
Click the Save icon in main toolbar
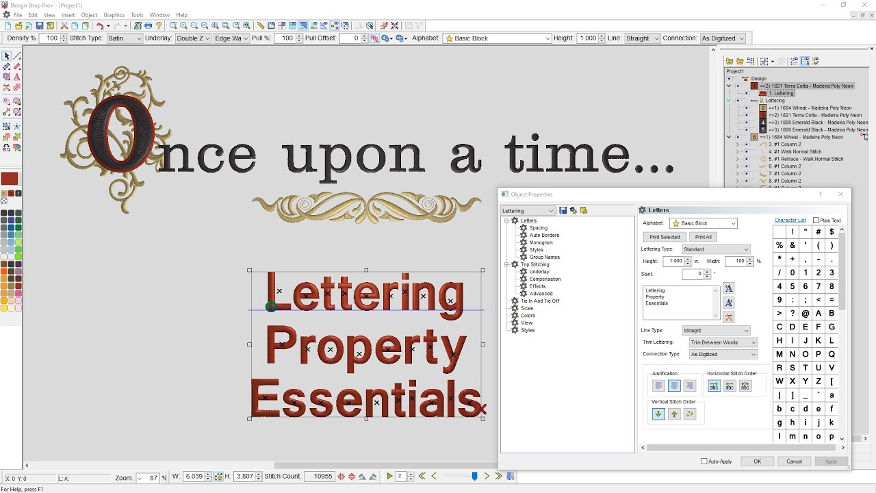coord(40,25)
